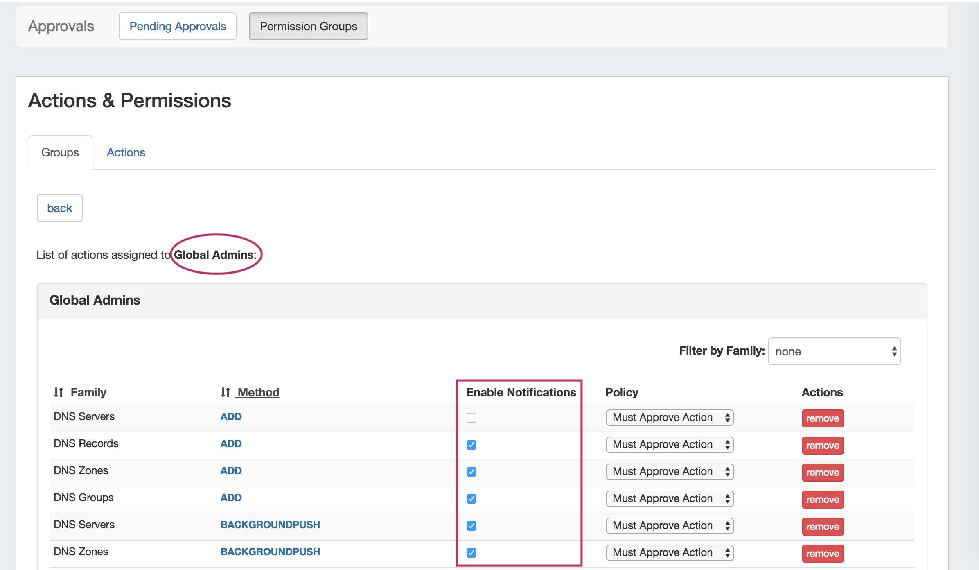Remove DNS Groups ADD action

(823, 500)
